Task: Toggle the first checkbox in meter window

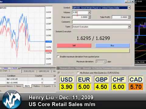Action: click(x=59, y=73)
